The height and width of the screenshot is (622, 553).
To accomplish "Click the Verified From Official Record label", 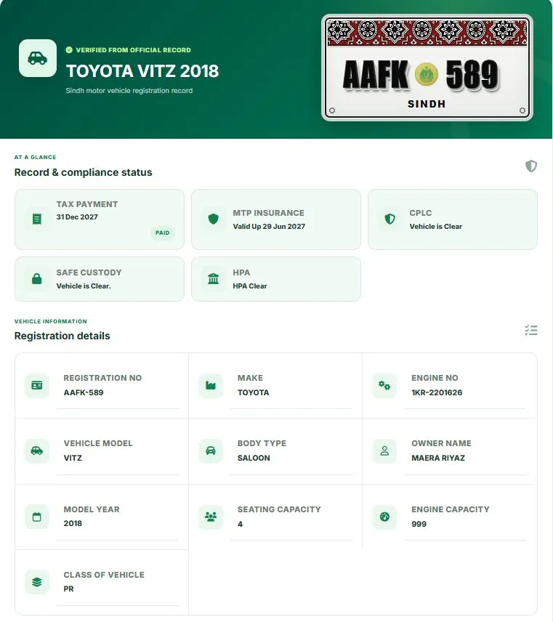I will [x=133, y=50].
